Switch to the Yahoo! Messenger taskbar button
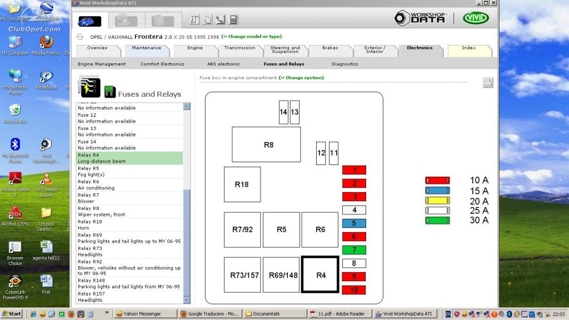 point(145,314)
